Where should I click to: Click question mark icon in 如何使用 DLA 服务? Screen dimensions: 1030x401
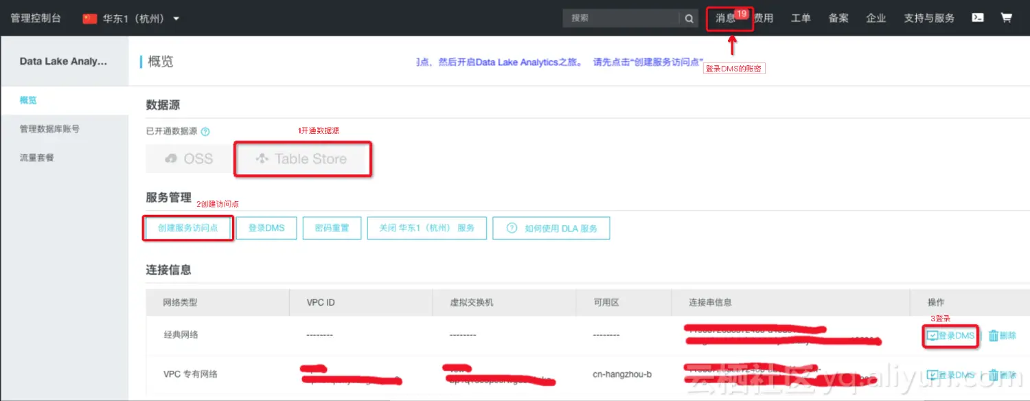(512, 228)
